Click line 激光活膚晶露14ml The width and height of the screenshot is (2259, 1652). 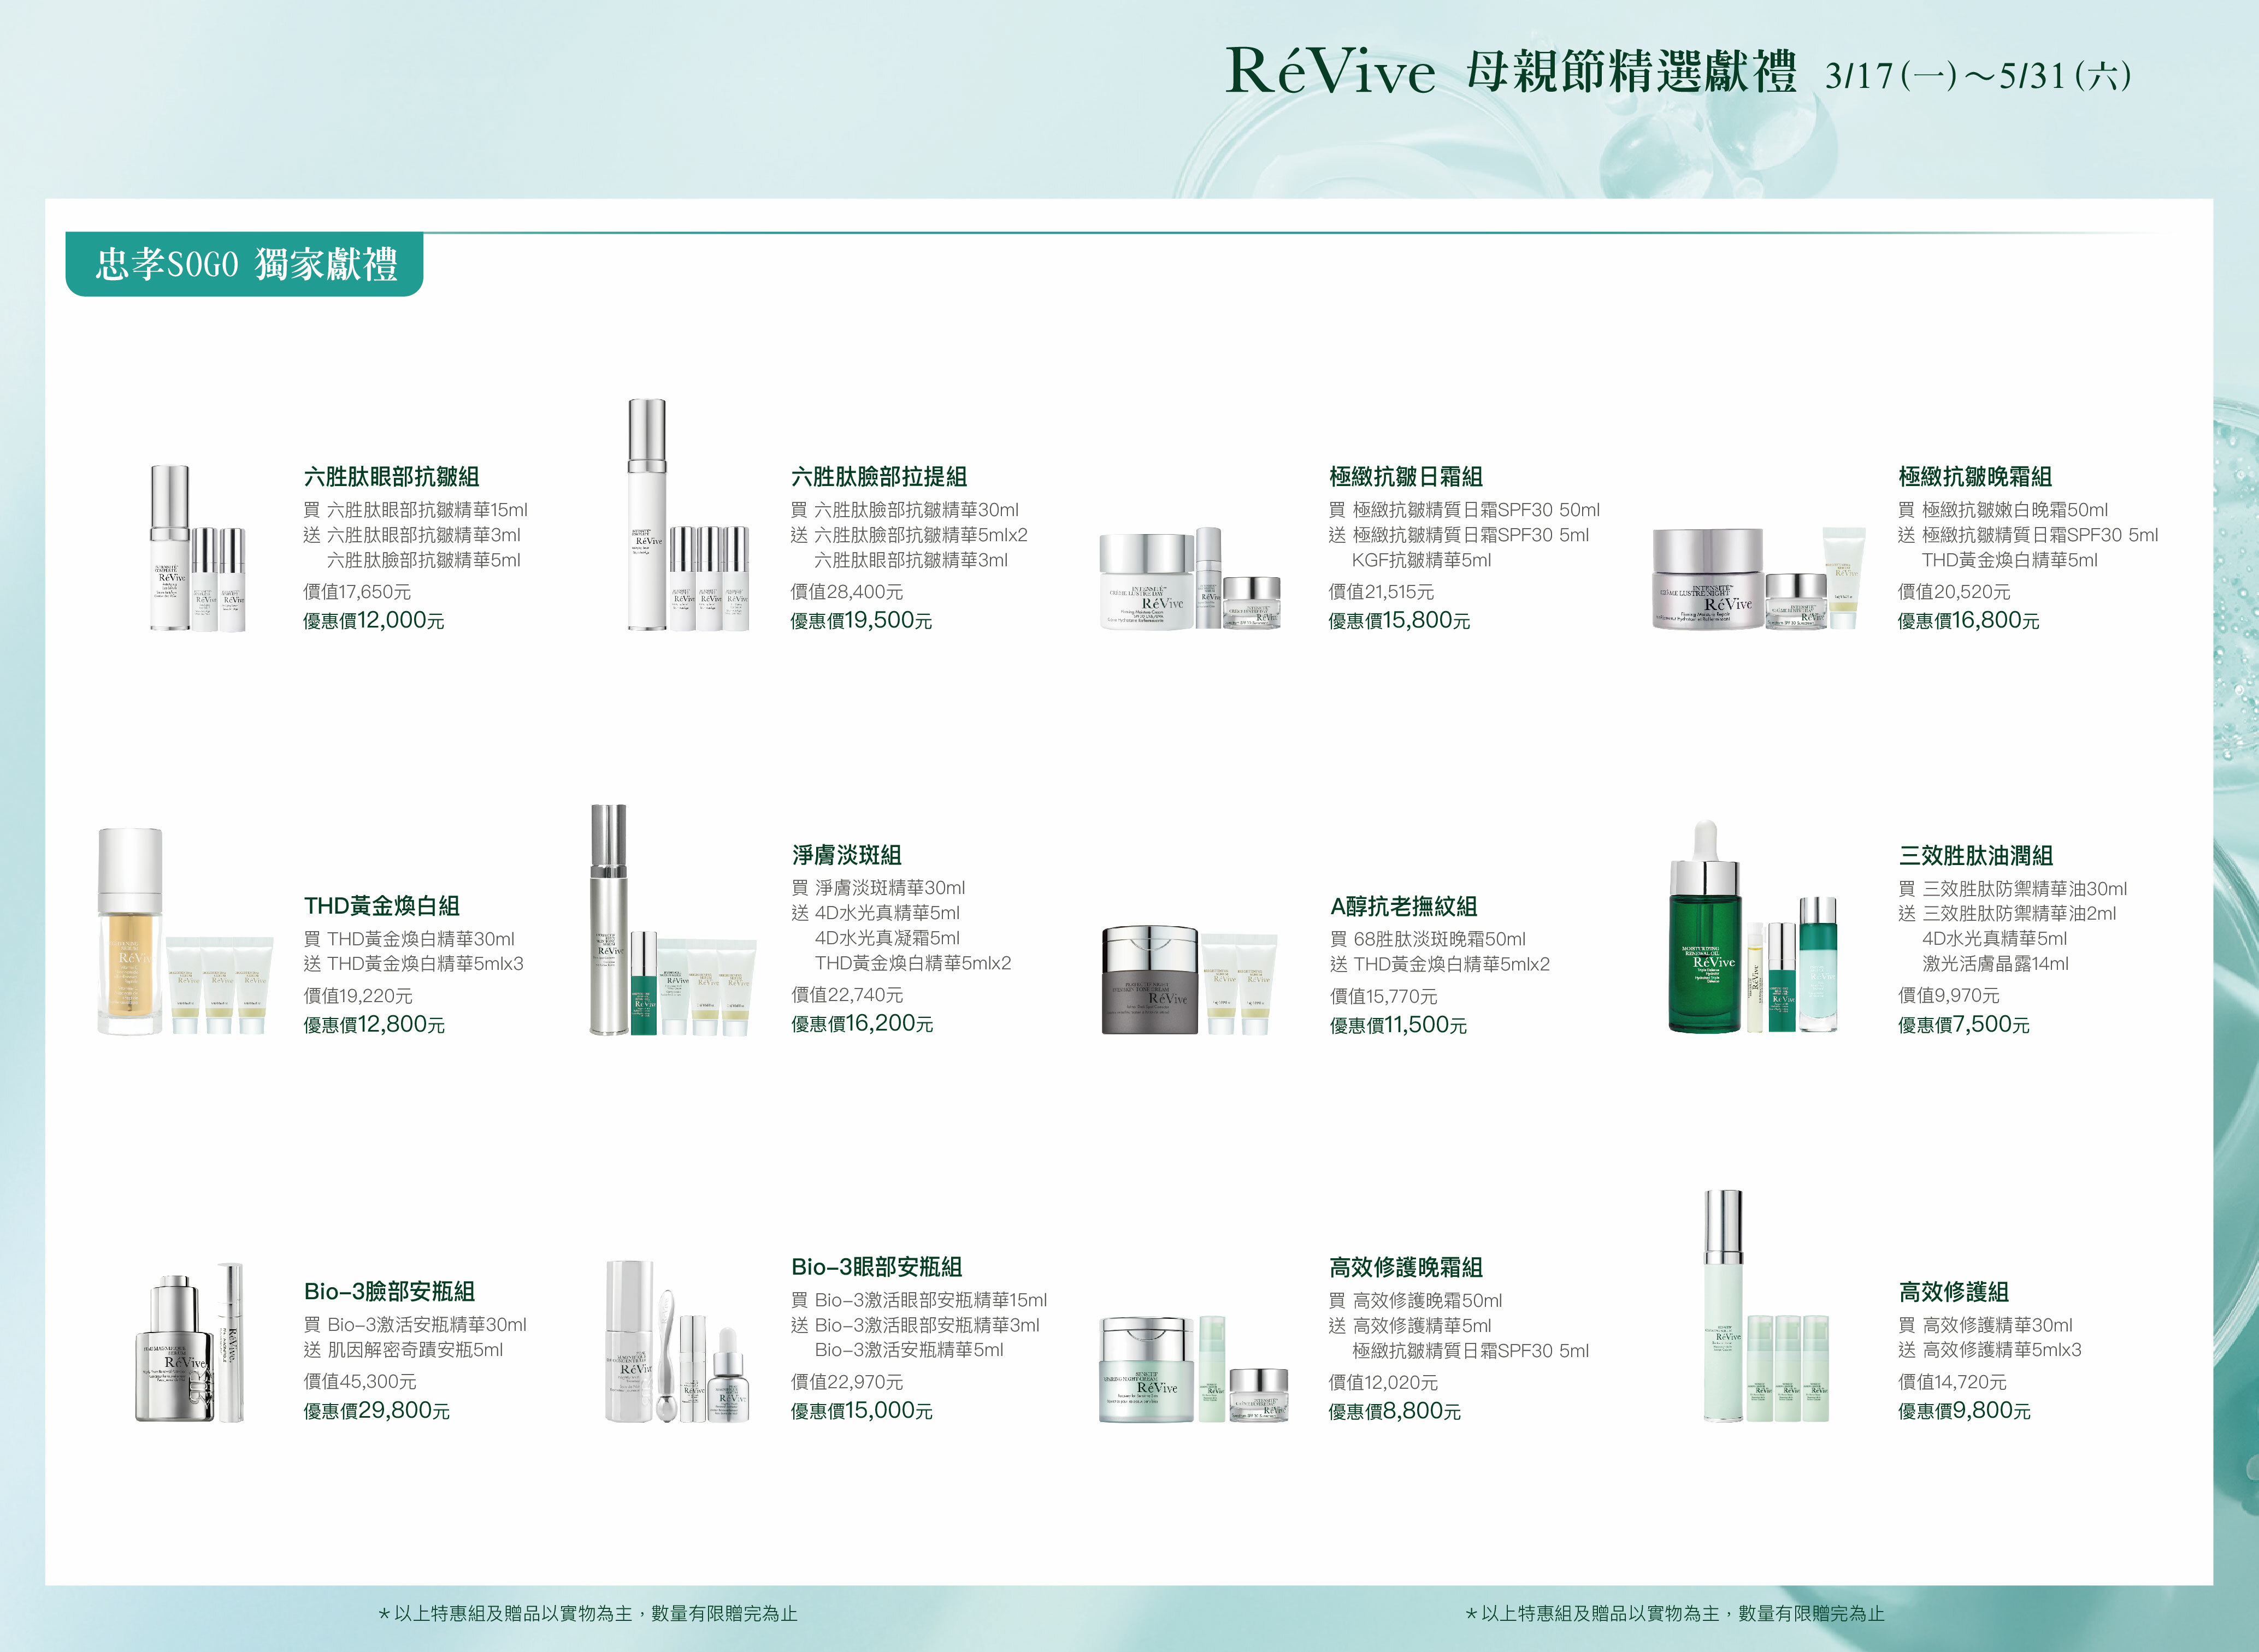pos(1995,964)
